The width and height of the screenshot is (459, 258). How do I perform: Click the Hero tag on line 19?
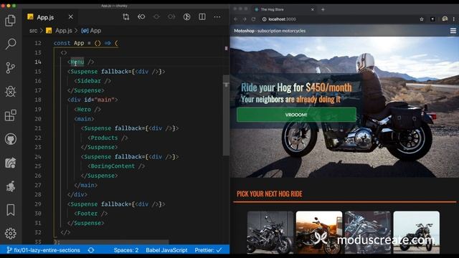[84, 110]
